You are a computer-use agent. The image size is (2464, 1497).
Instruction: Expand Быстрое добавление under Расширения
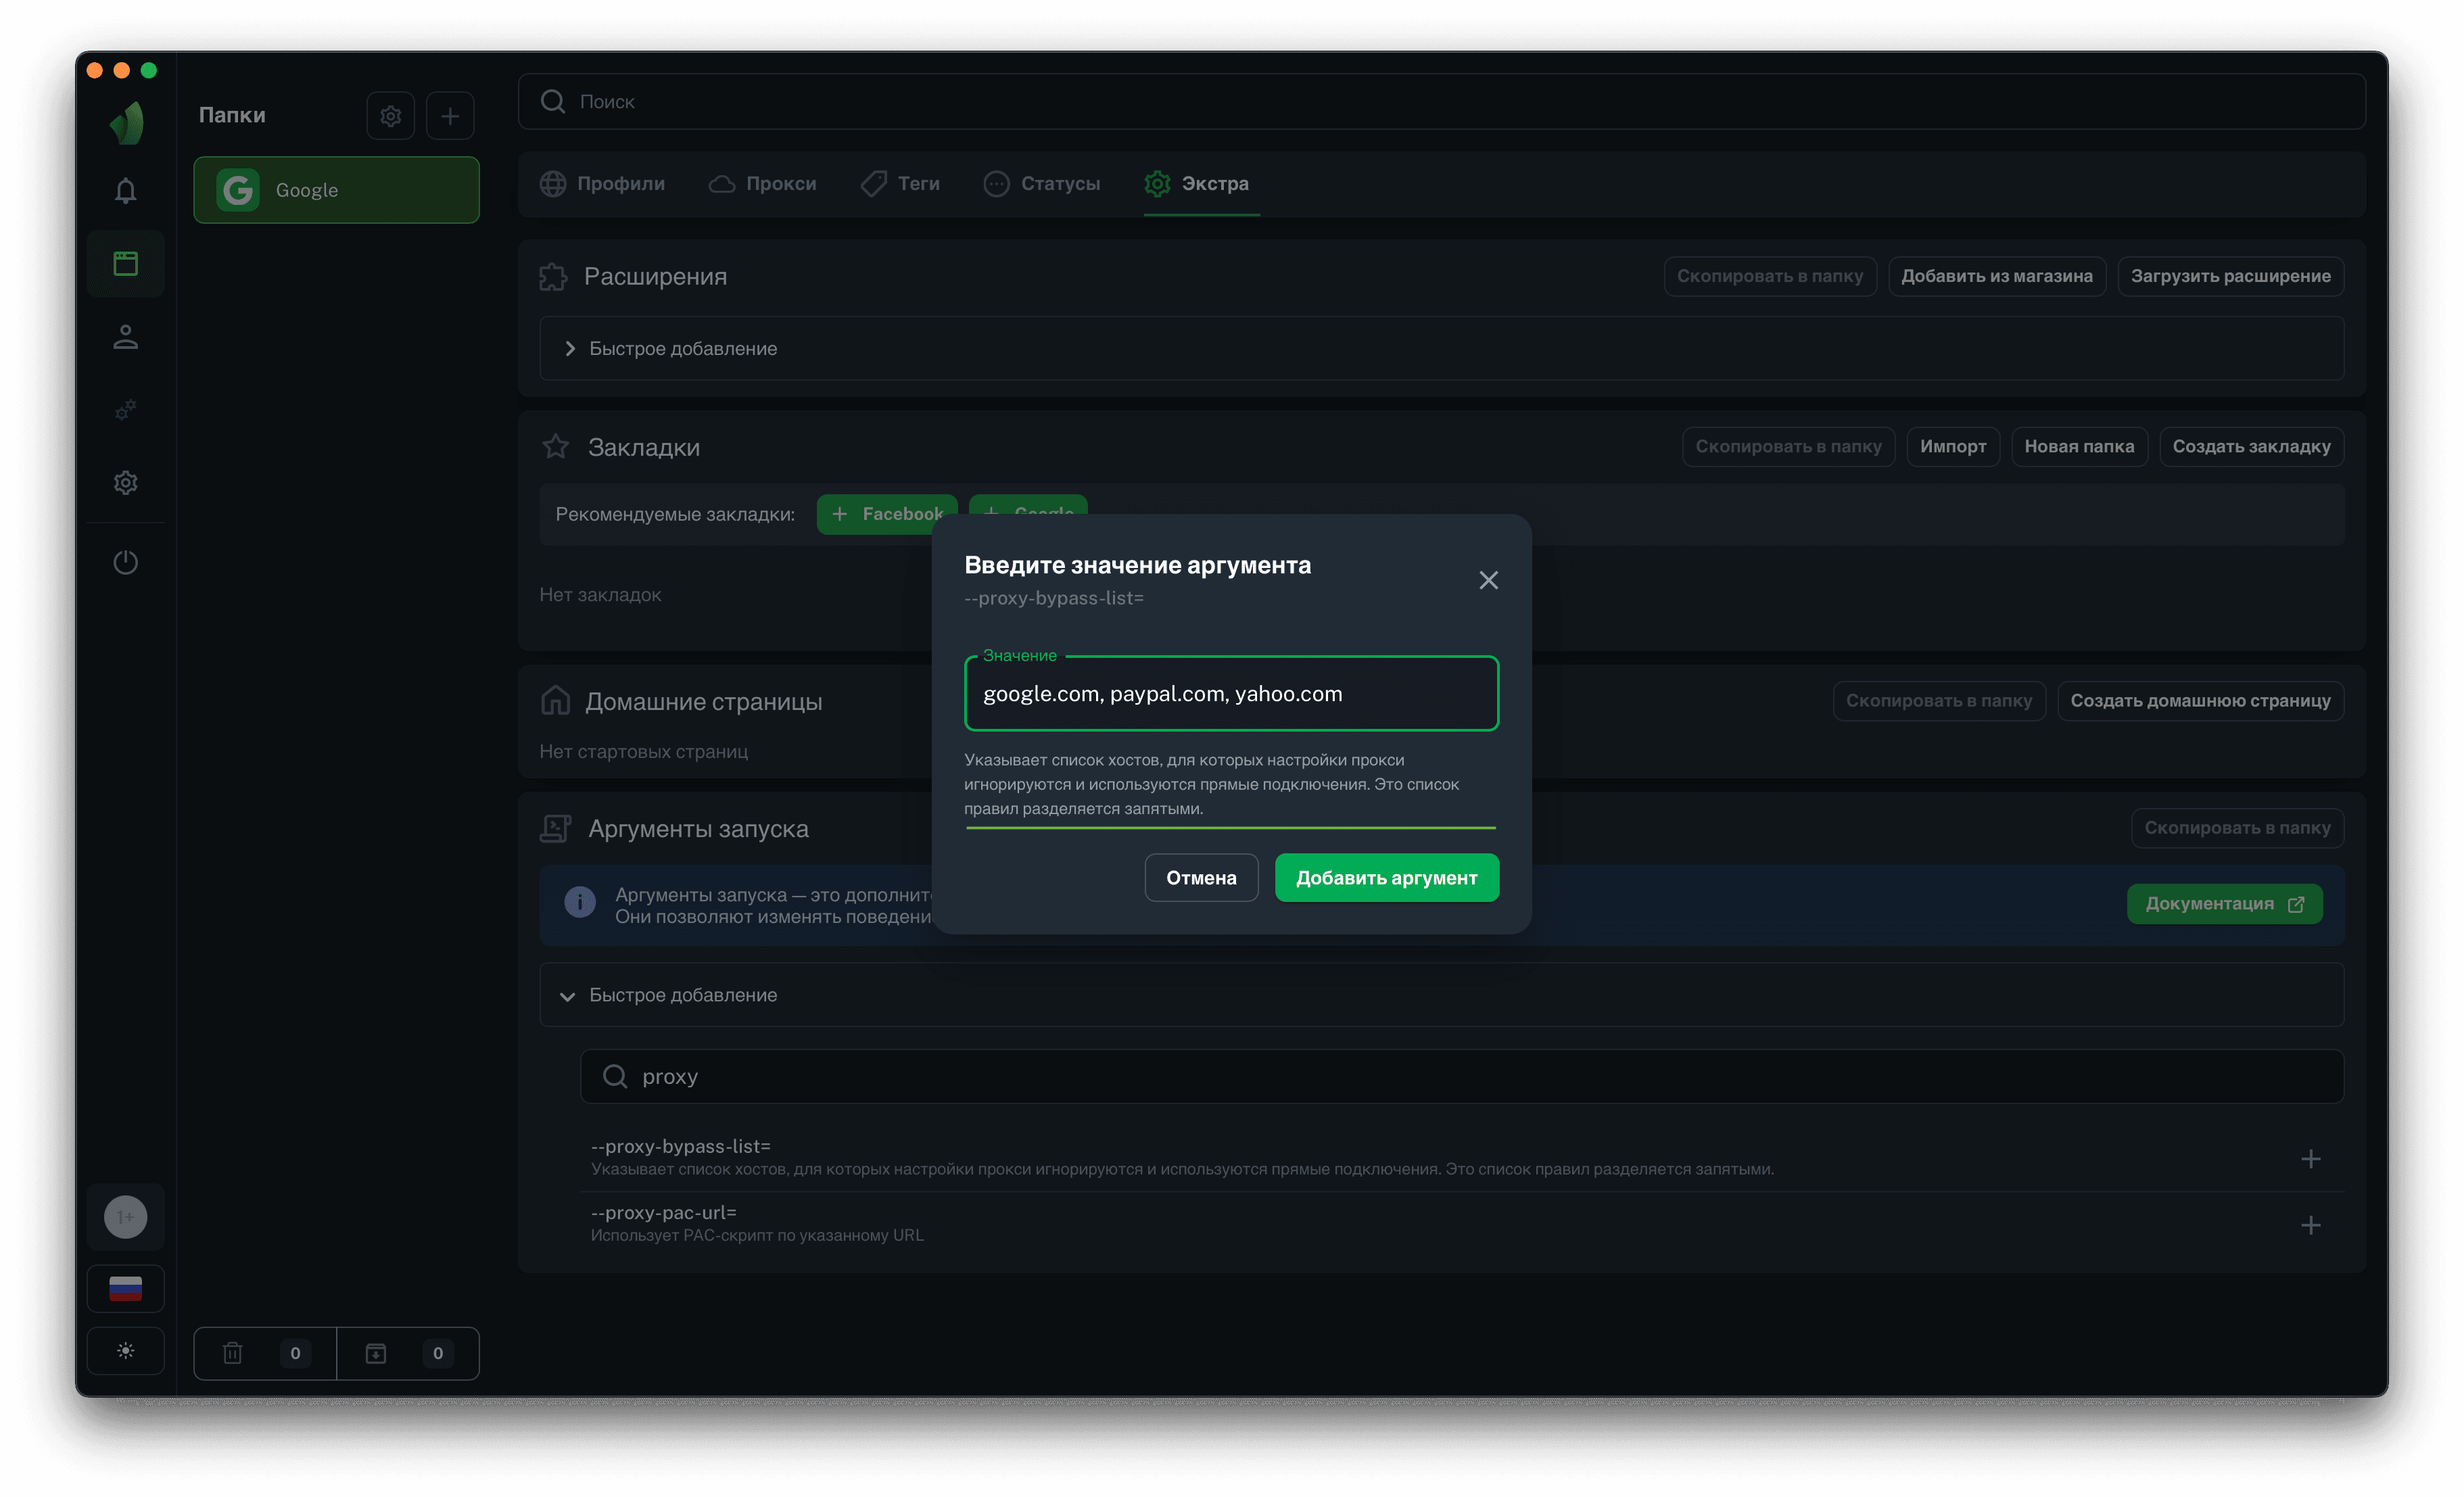(x=1441, y=349)
